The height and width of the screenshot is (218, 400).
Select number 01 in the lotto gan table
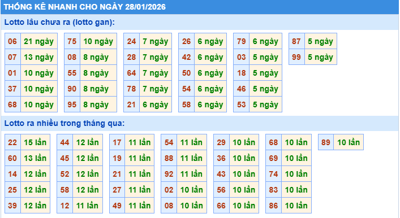pyautogui.click(x=12, y=73)
